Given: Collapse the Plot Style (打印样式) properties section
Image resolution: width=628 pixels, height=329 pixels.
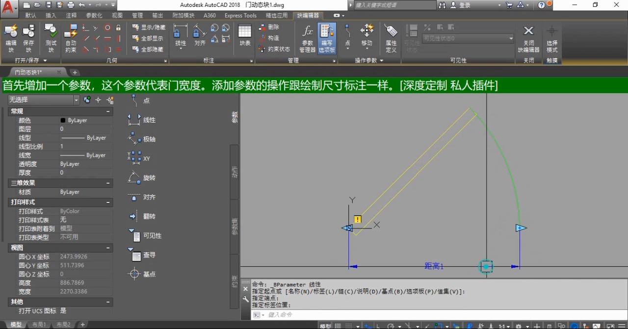Looking at the screenshot, I should tap(108, 202).
